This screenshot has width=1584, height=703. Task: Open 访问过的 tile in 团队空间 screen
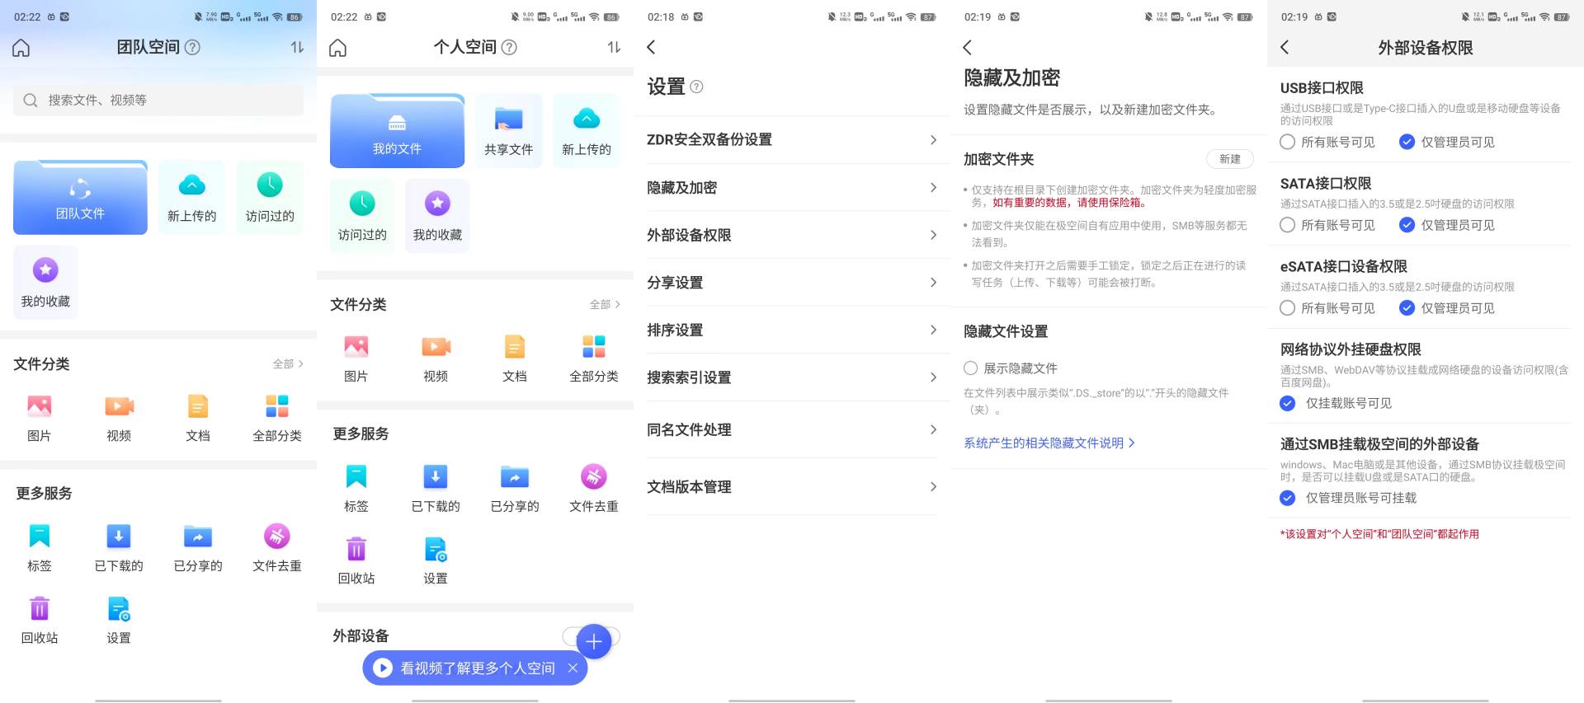point(270,197)
